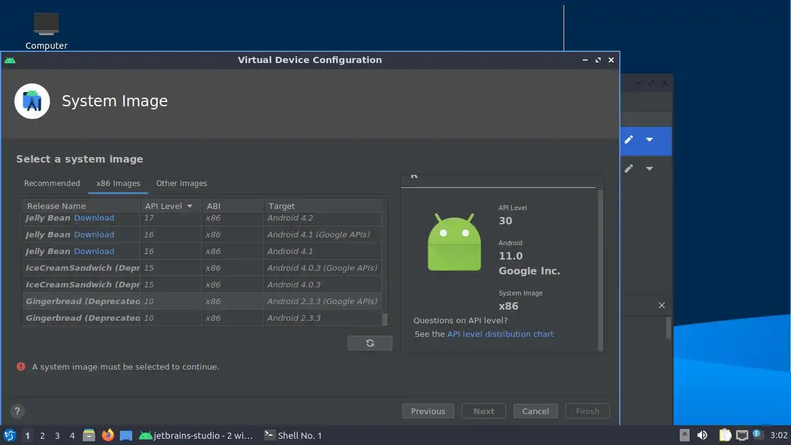Select Gingerbread Android 2.3.3 (Google APIs) row
The image size is (791, 445).
202,302
